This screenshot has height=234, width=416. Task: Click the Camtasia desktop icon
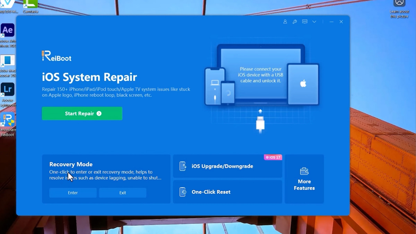pyautogui.click(x=31, y=7)
